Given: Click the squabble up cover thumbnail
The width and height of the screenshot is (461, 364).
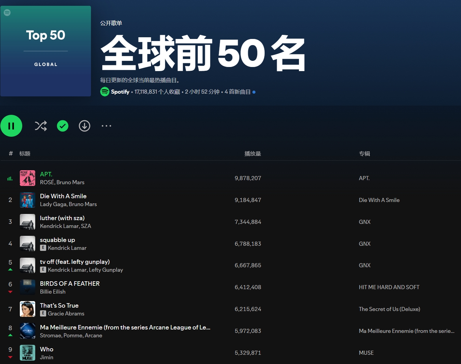Looking at the screenshot, I should tap(27, 244).
